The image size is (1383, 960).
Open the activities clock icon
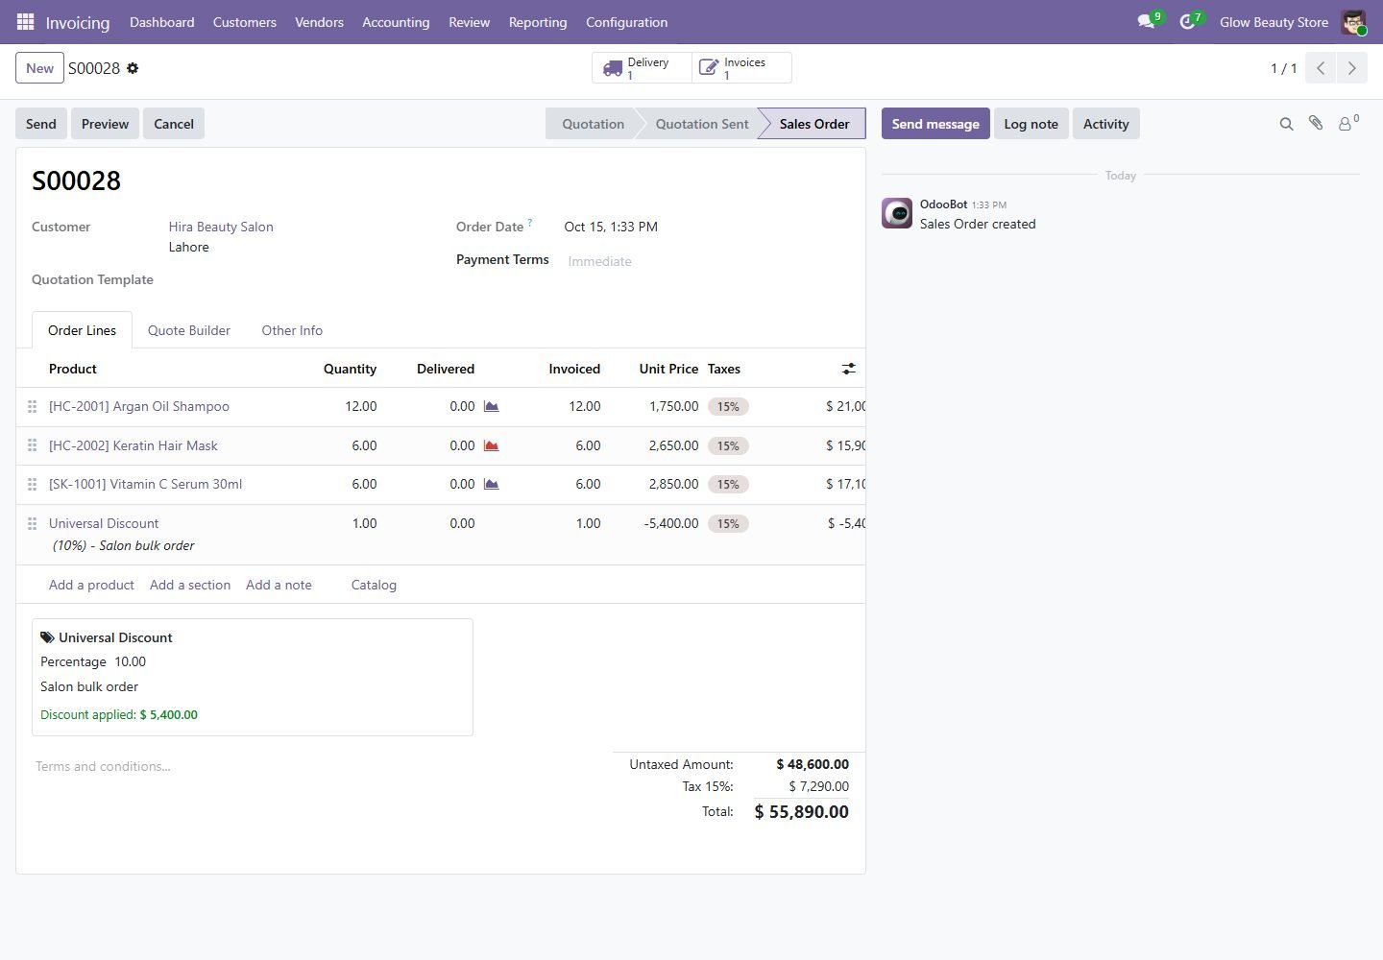click(x=1188, y=21)
